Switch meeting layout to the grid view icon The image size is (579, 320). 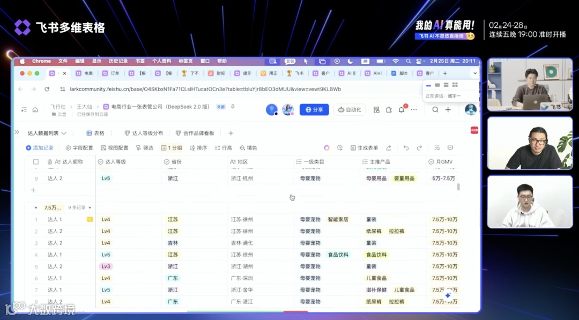[x=455, y=85]
